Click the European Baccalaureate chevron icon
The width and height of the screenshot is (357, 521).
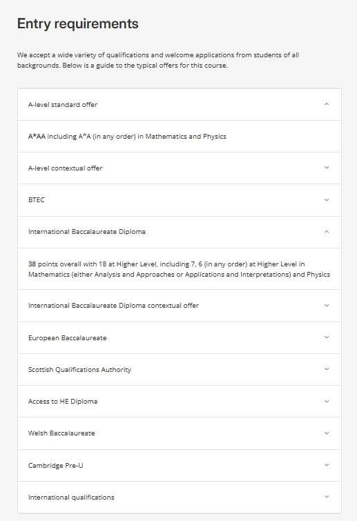[327, 337]
